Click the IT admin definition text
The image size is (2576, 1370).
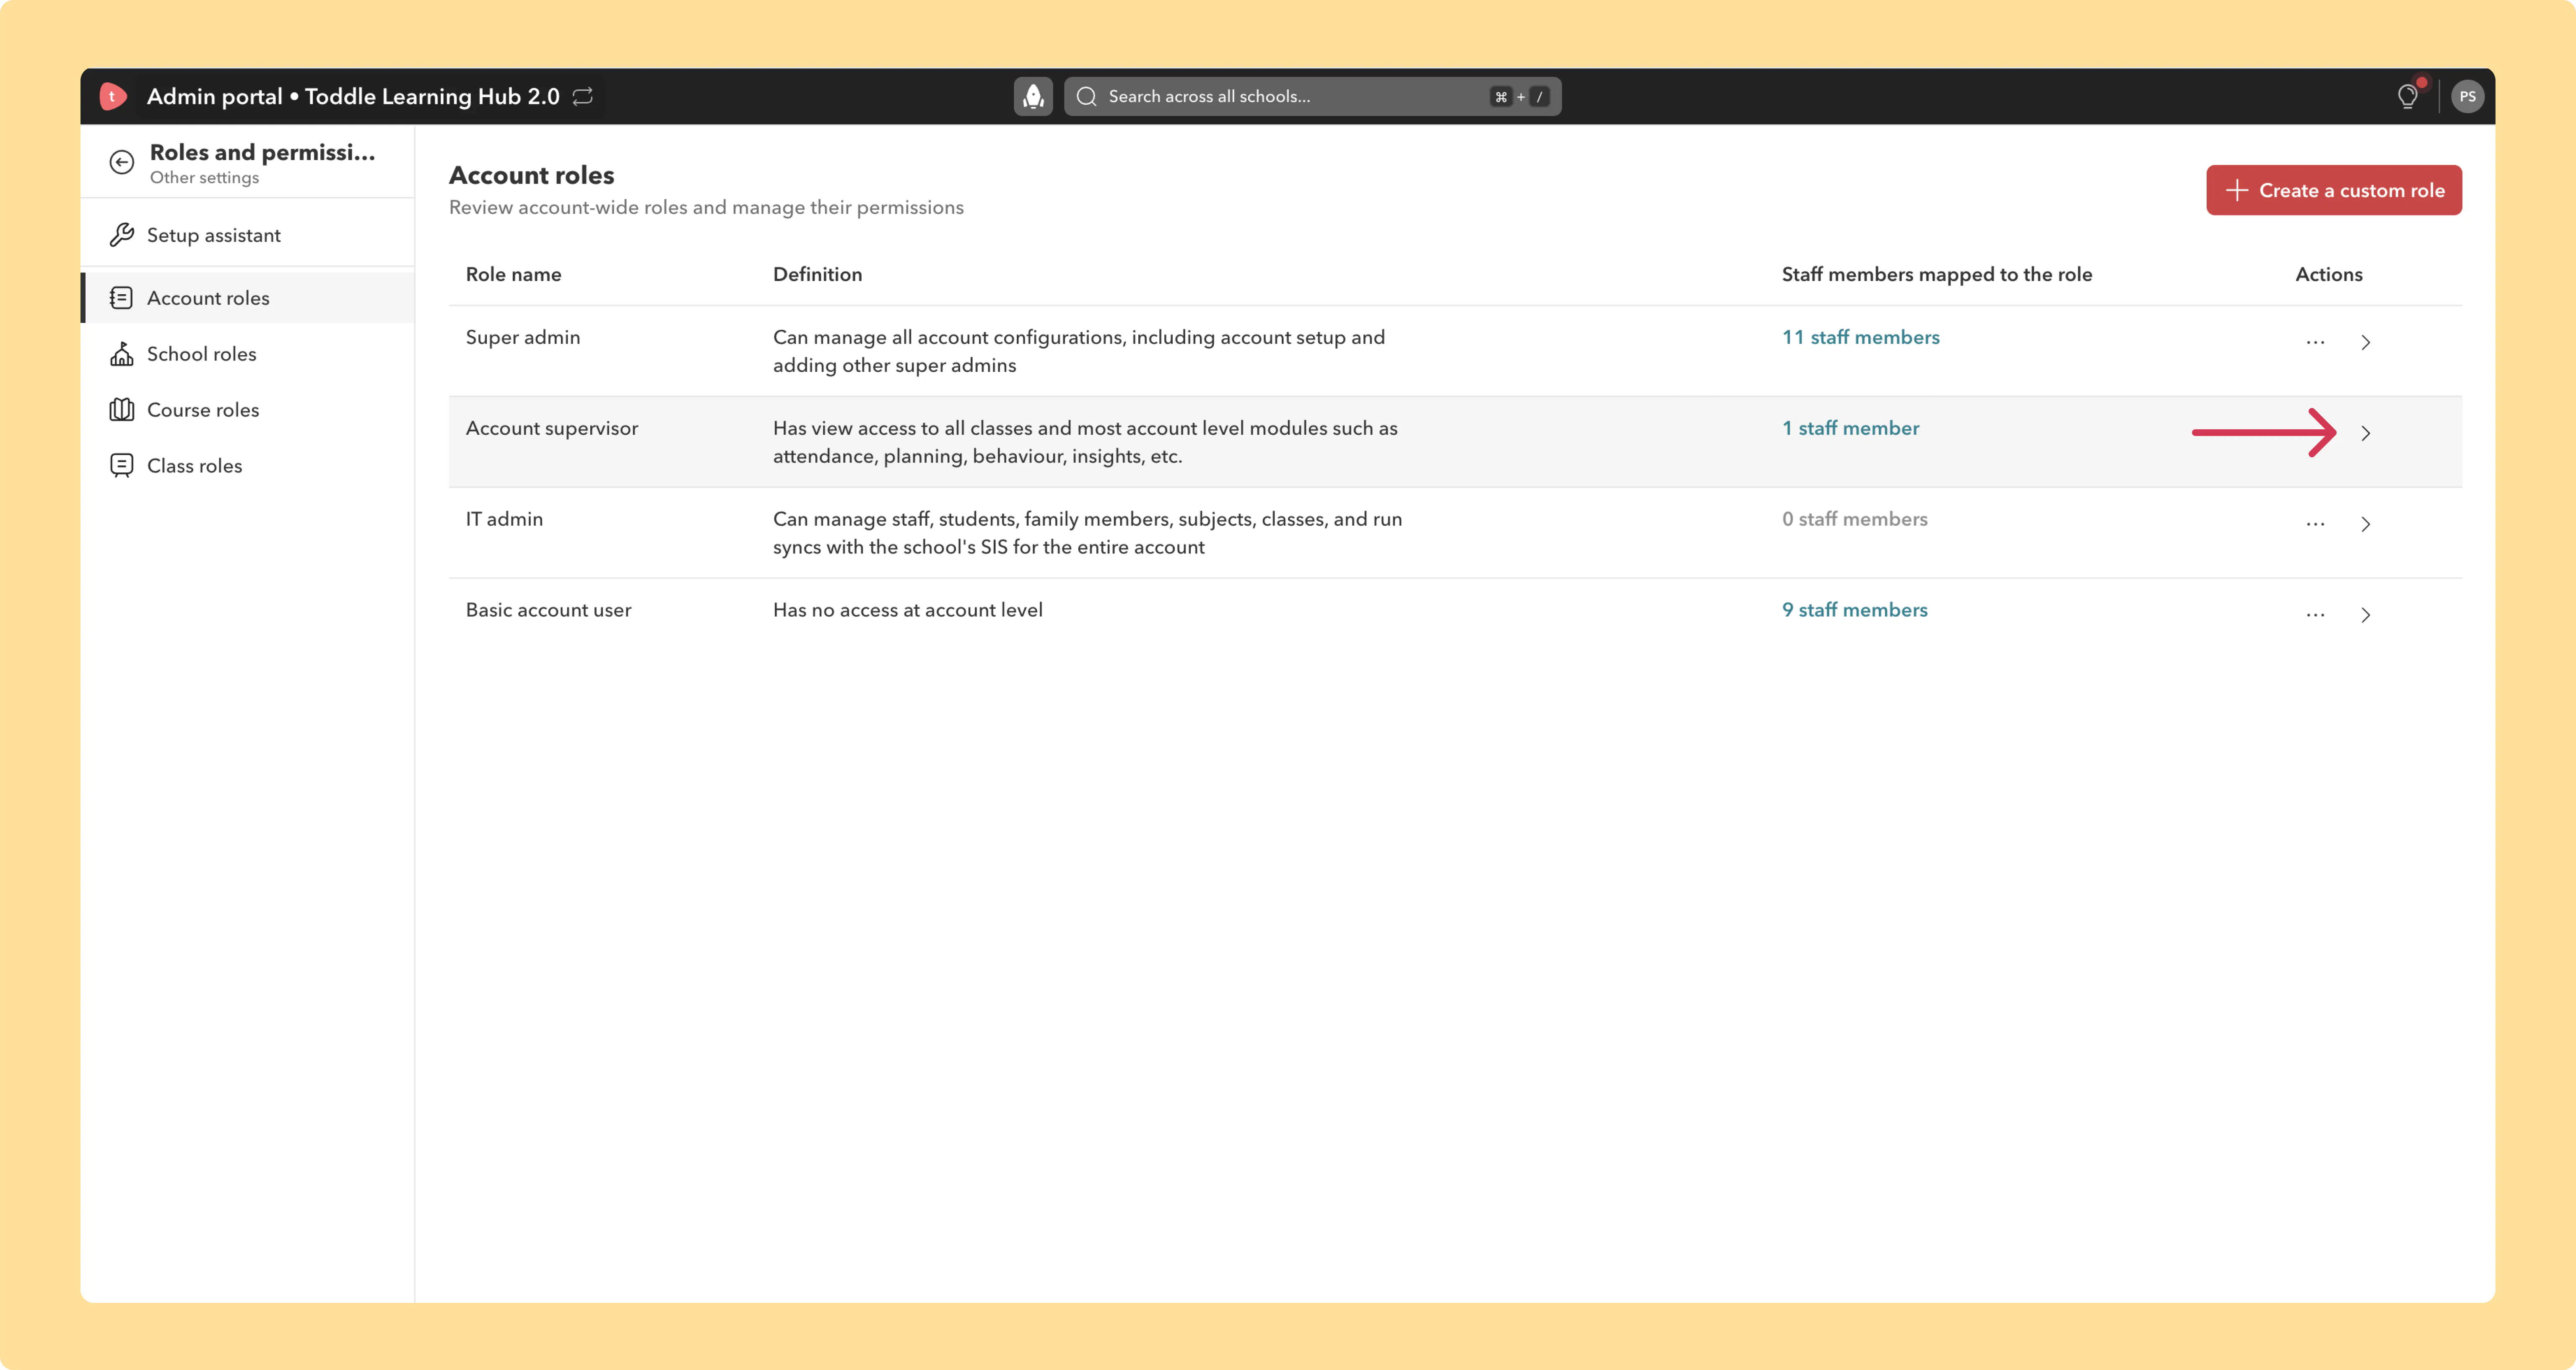[x=1087, y=533]
